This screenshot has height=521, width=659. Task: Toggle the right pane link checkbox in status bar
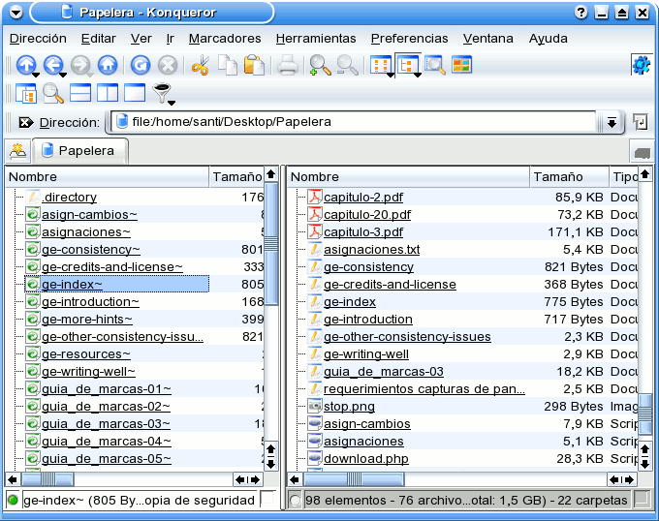641,500
